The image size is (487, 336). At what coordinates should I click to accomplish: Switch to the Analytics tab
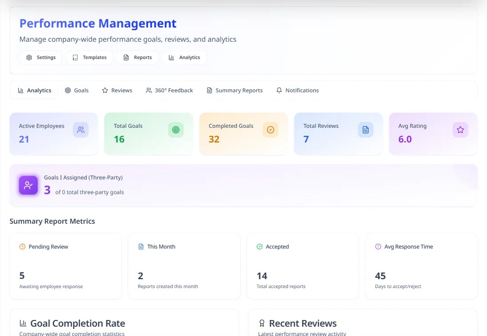pos(35,90)
